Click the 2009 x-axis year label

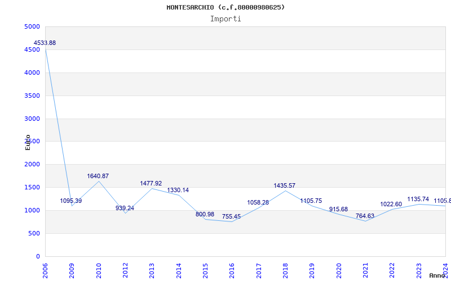pyautogui.click(x=72, y=270)
